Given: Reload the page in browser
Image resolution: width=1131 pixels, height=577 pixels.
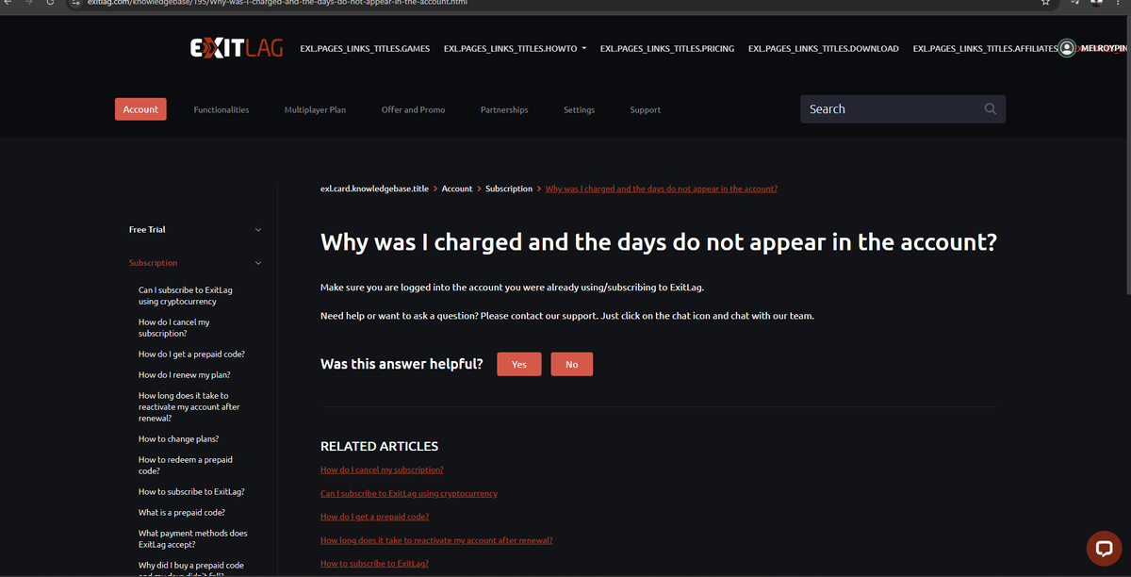Looking at the screenshot, I should (51, 2).
